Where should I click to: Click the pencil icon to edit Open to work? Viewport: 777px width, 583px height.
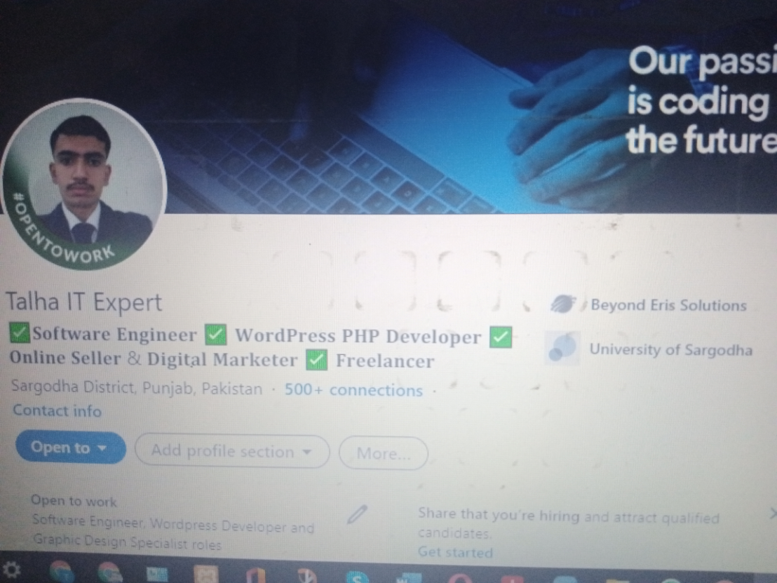click(x=357, y=514)
